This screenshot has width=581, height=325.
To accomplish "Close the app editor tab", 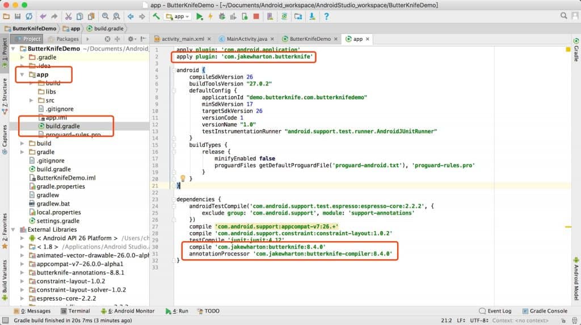I will (x=368, y=39).
